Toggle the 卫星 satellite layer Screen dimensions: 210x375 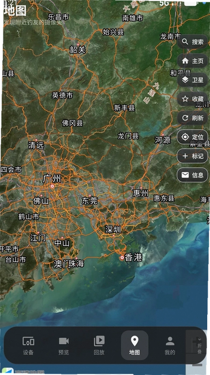(x=192, y=80)
